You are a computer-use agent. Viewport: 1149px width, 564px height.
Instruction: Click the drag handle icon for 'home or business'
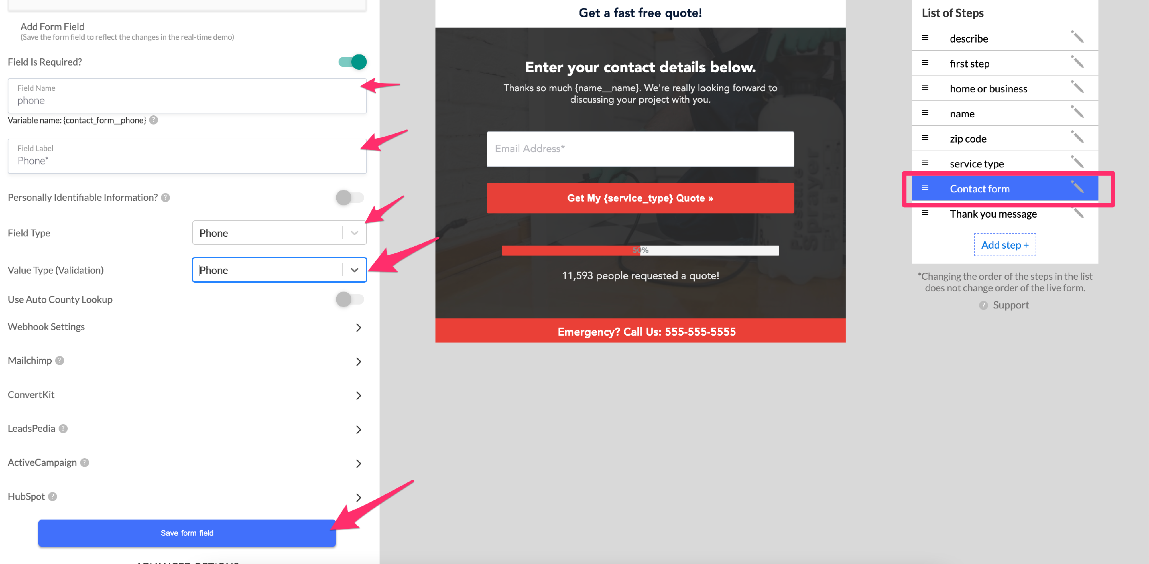tap(925, 88)
